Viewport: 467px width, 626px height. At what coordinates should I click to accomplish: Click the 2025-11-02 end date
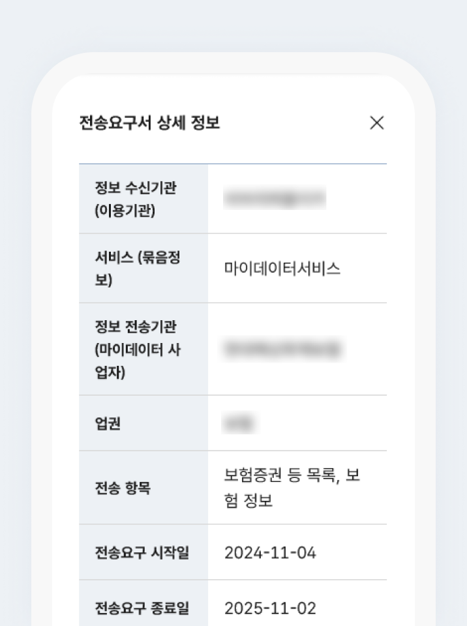[x=270, y=608]
